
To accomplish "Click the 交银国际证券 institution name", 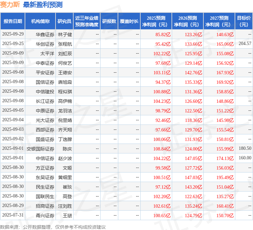I will [41, 149].
